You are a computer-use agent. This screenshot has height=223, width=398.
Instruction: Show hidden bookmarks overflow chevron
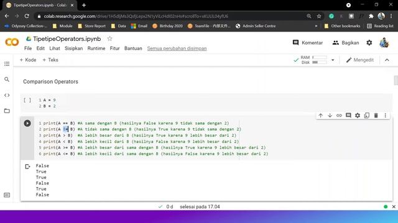tap(316, 26)
